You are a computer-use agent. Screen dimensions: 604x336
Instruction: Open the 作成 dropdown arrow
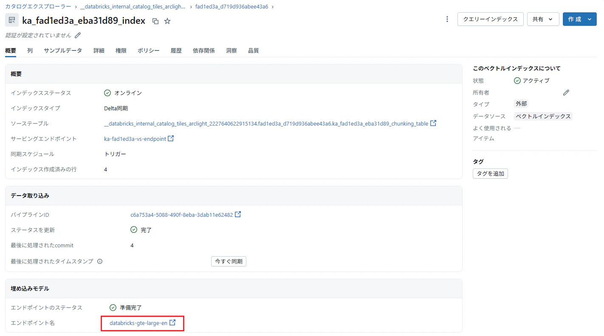click(589, 19)
